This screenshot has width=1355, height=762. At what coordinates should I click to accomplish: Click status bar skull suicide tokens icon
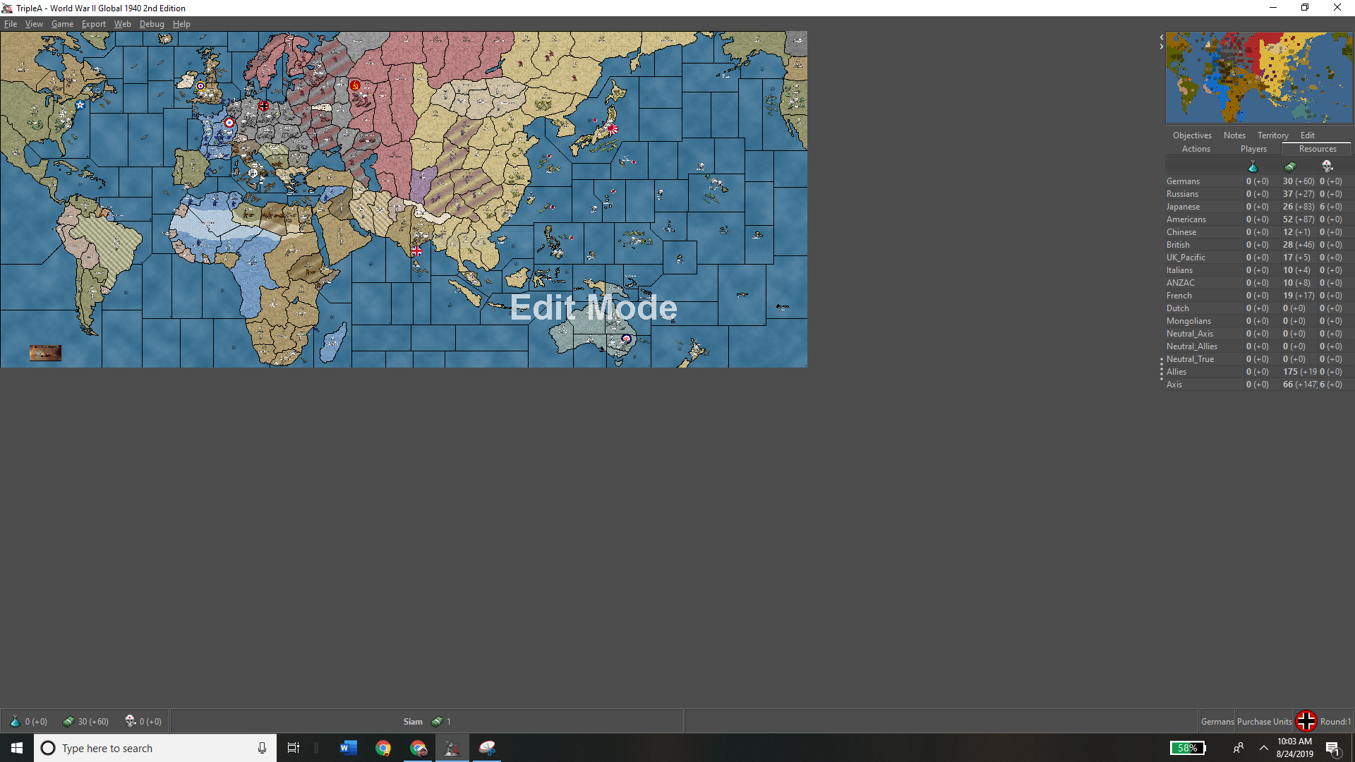(x=131, y=721)
